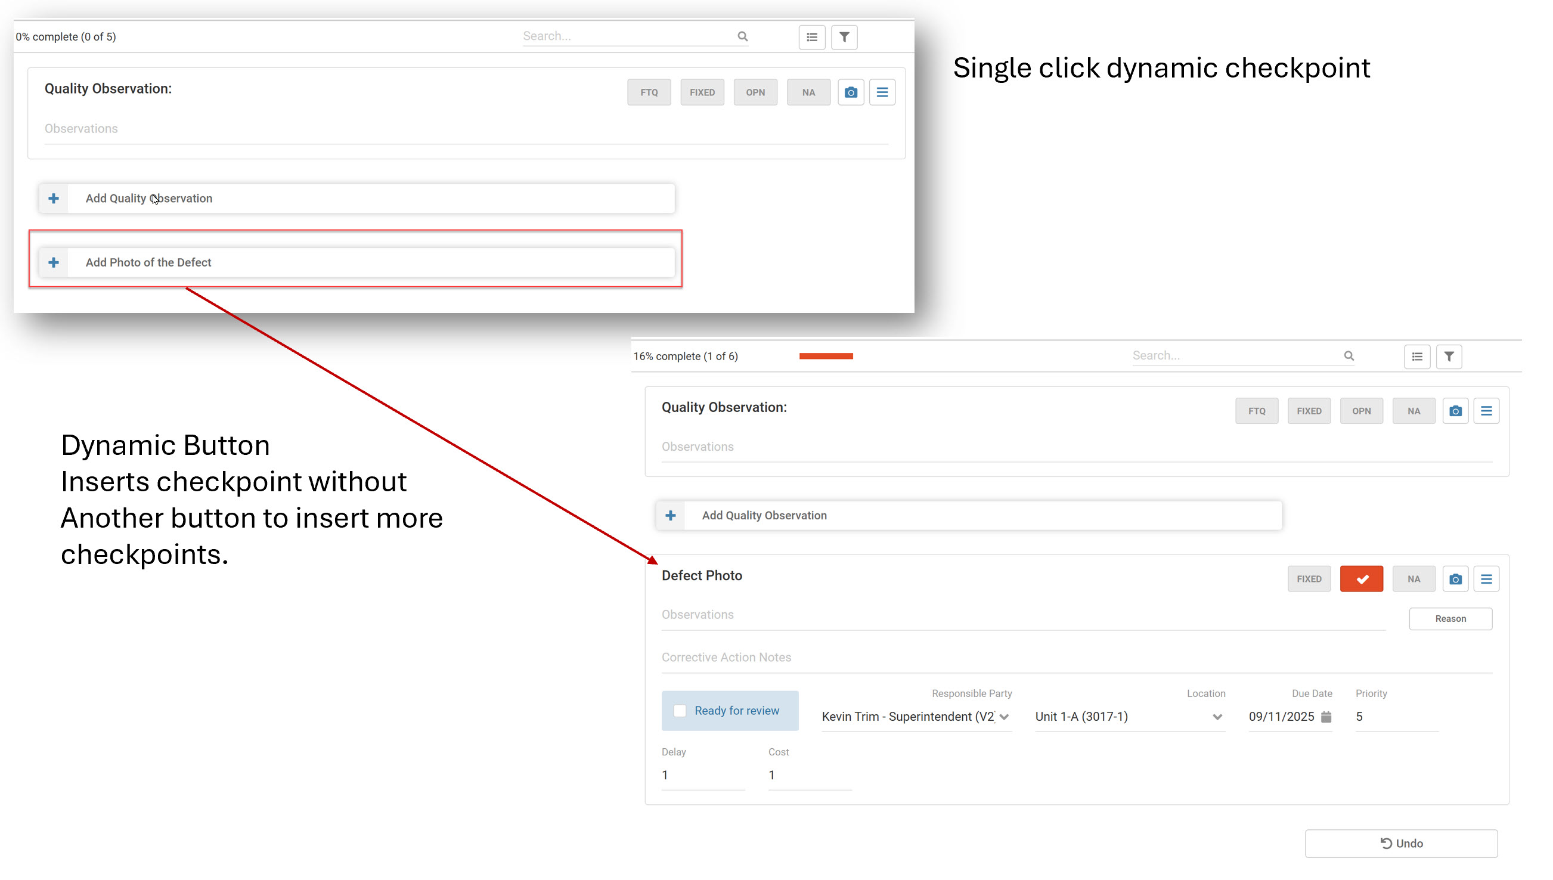The width and height of the screenshot is (1553, 880).
Task: Open hamburger menu in top Quality Observation card
Action: tap(882, 92)
